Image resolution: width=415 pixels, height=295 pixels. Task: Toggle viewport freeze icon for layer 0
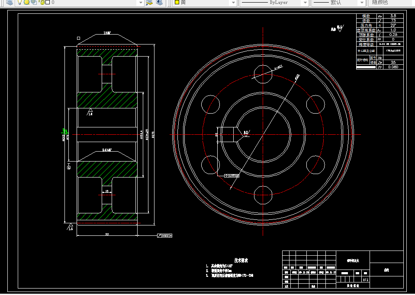(x=34, y=3)
